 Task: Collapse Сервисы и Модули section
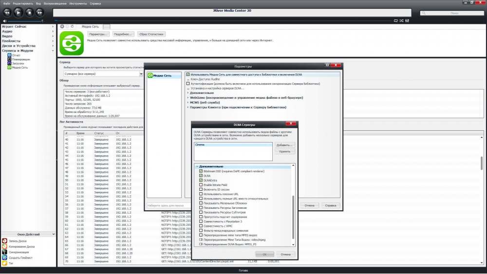(53, 51)
